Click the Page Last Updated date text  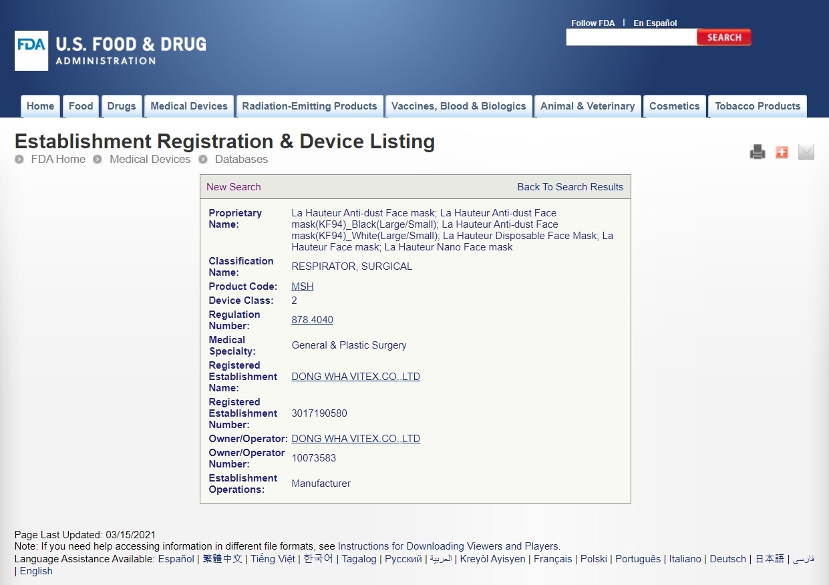point(85,535)
